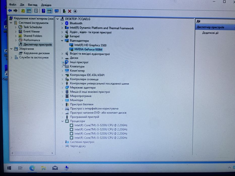The width and height of the screenshot is (235, 176).
Task: Open Task View on the taskbar
Action: [20, 168]
